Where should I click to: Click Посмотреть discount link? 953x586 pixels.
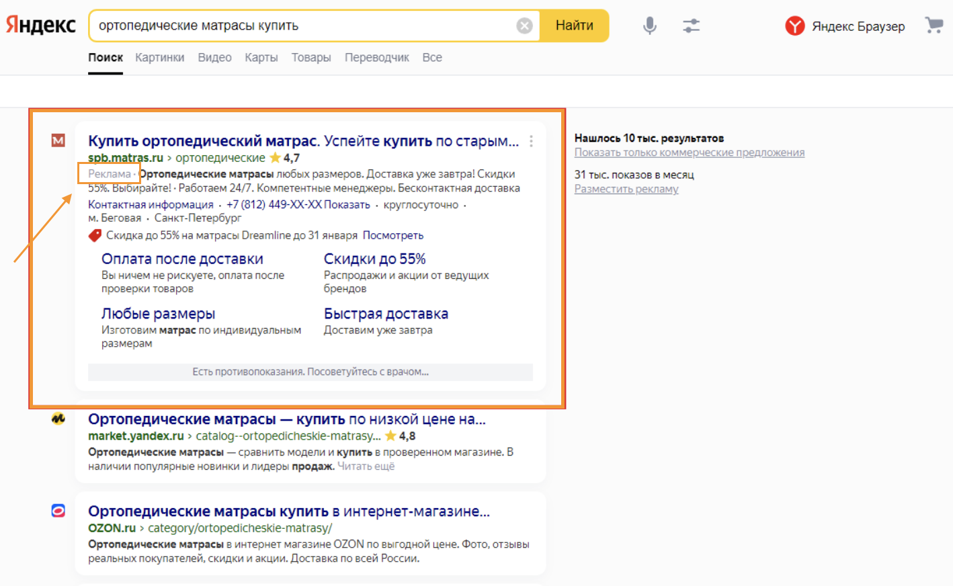[393, 235]
